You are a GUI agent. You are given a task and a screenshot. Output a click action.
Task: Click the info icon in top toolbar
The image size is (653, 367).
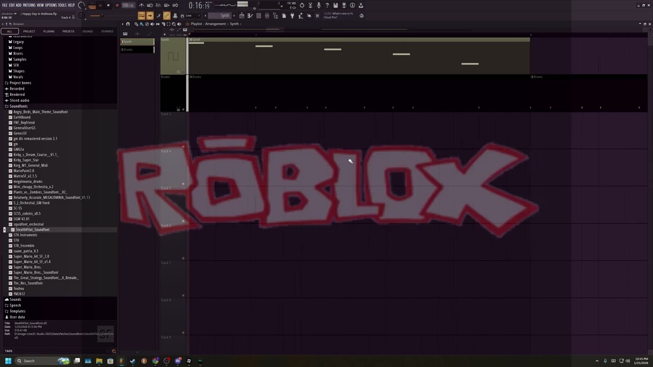click(x=353, y=5)
